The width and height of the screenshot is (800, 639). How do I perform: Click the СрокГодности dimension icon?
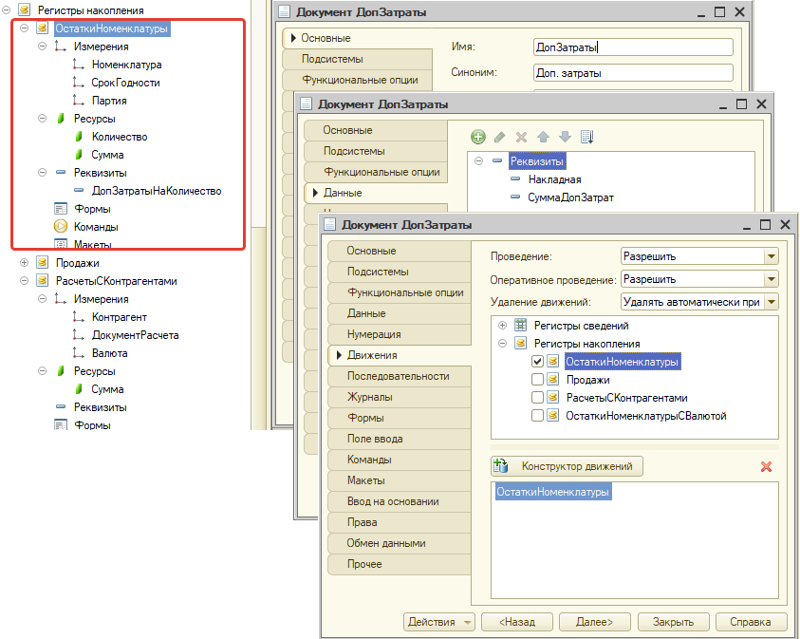coord(78,83)
